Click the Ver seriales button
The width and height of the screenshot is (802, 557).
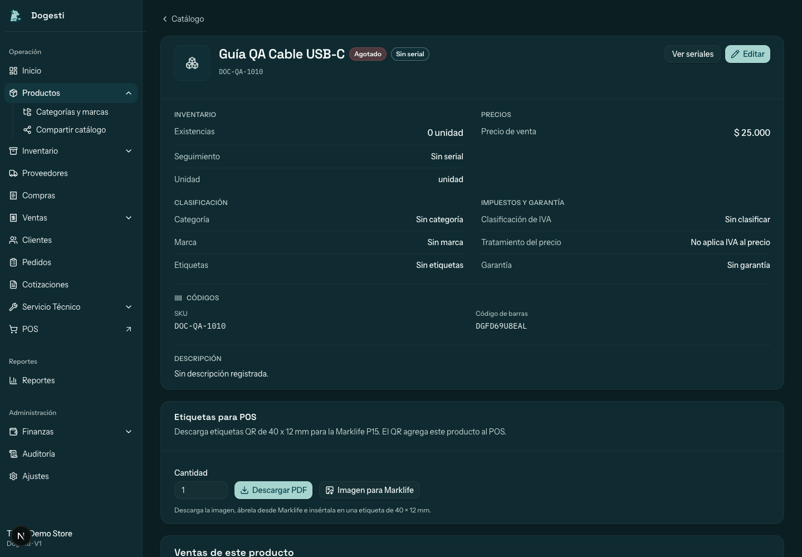[x=692, y=54]
